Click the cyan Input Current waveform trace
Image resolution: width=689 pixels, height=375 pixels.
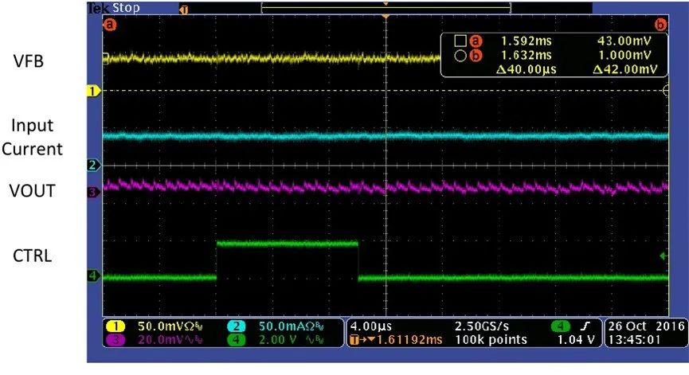pyautogui.click(x=386, y=135)
